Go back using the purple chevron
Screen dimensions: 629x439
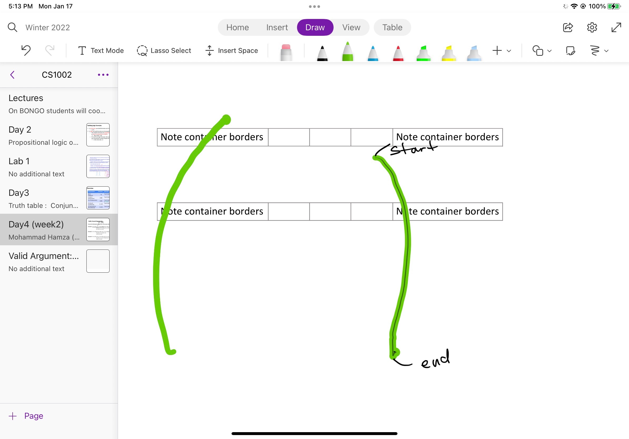(x=12, y=75)
